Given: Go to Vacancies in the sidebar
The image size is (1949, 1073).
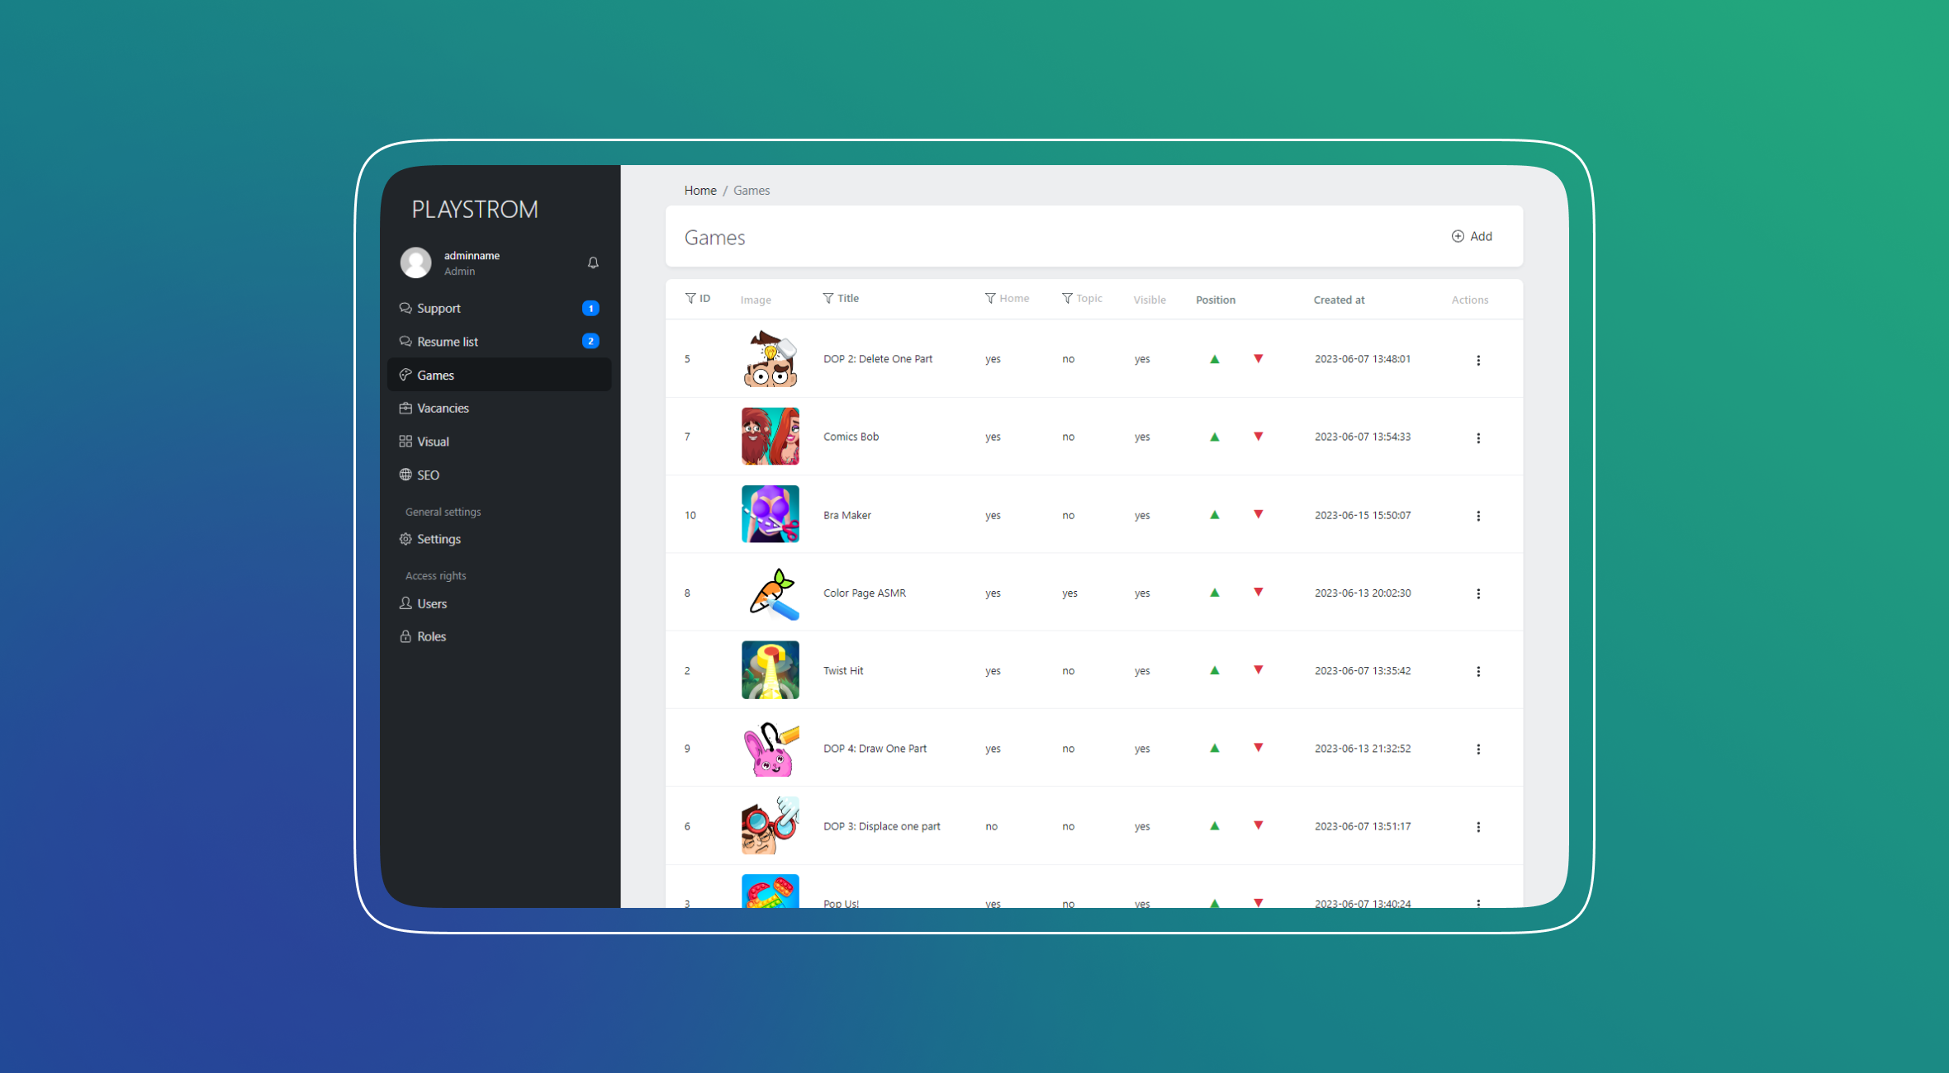Looking at the screenshot, I should [443, 408].
